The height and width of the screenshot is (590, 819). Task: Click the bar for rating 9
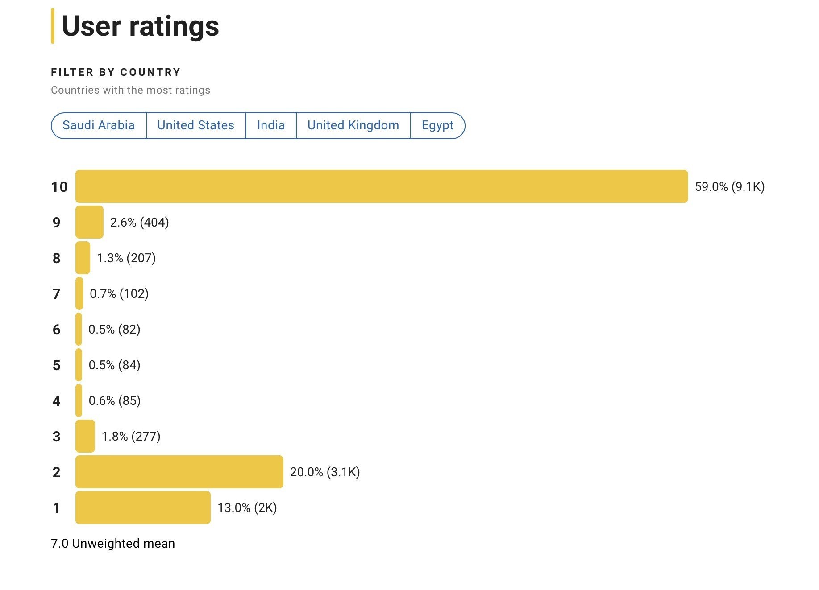click(x=89, y=222)
